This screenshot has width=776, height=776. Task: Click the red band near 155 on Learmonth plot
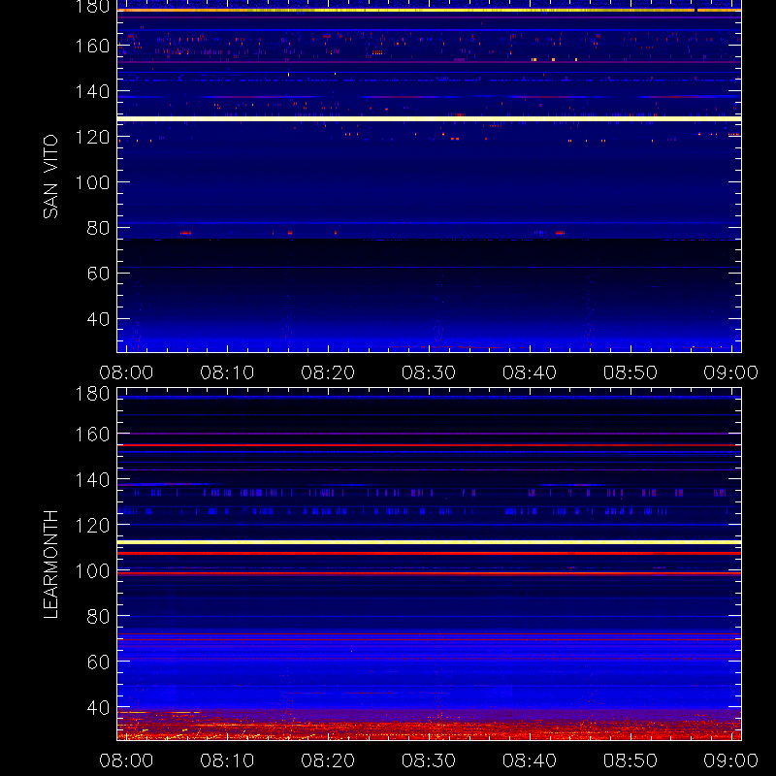click(x=429, y=445)
